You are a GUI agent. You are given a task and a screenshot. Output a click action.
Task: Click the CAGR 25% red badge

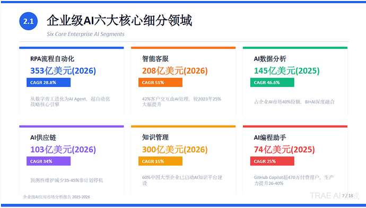(272, 161)
